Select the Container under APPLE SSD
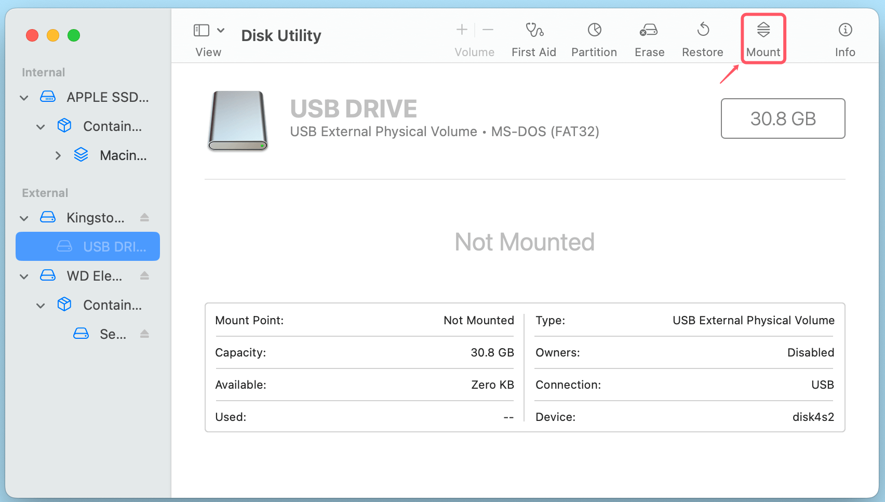Screen dimensions: 885x502 pyautogui.click(x=111, y=126)
